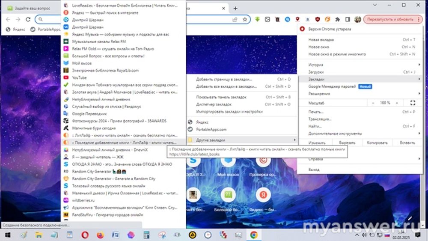
Task: Open YouTube bookmark
Action: coord(123,77)
